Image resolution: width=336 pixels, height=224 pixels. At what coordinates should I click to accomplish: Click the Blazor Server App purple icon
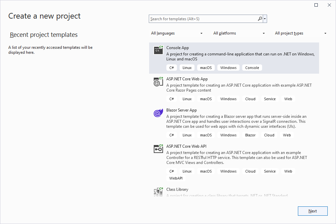(x=158, y=113)
